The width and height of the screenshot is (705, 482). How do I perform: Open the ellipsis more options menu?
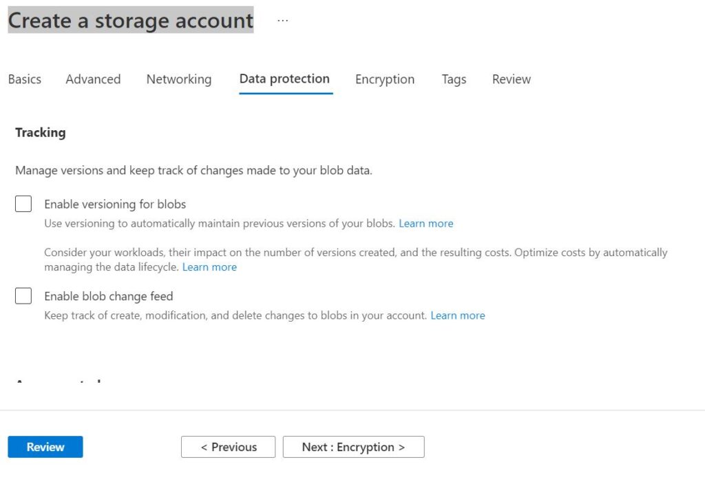[x=282, y=20]
